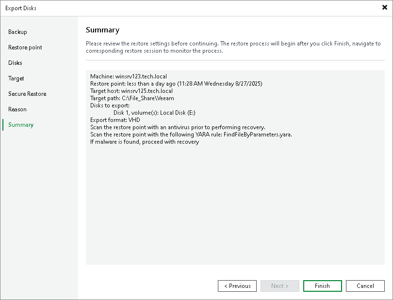Close the Export Disks dialog
Image resolution: width=393 pixels, height=300 pixels.
(384, 8)
